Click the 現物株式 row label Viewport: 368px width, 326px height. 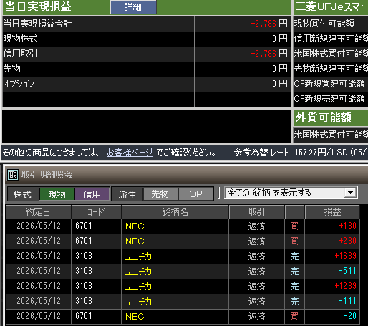(x=21, y=39)
